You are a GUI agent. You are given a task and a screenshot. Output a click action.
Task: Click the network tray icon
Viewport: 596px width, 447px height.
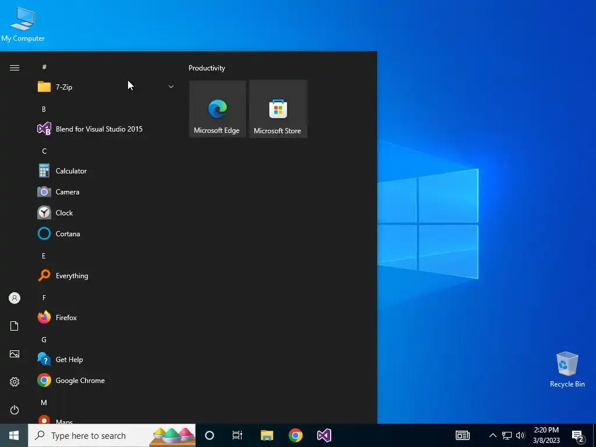tap(507, 435)
